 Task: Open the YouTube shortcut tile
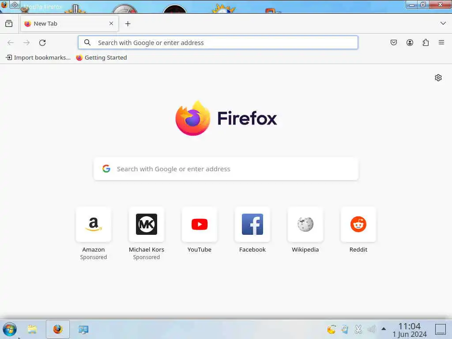coord(200,224)
